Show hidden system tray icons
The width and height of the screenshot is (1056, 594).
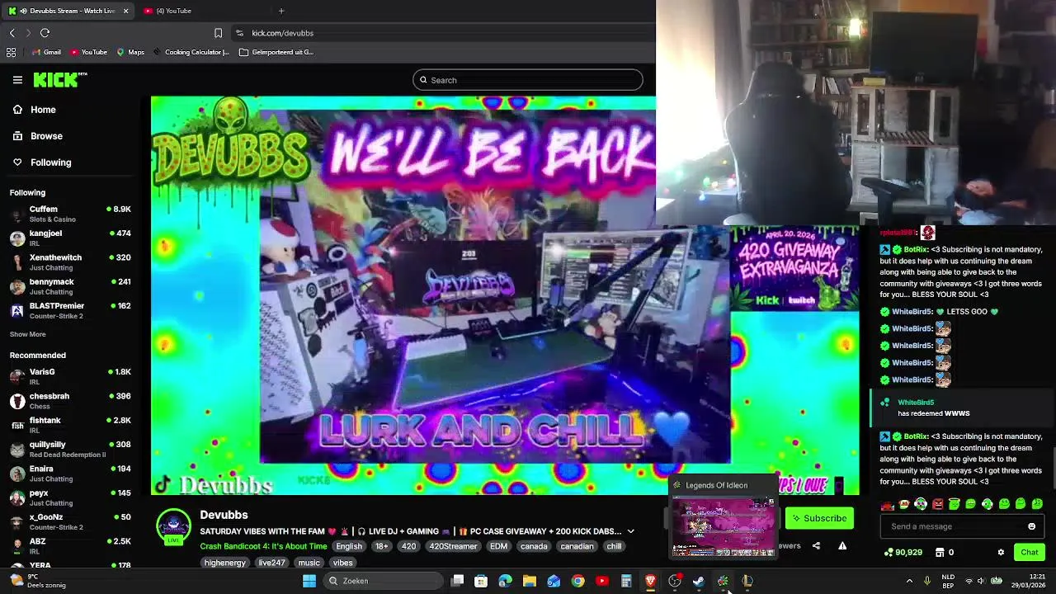(x=909, y=581)
